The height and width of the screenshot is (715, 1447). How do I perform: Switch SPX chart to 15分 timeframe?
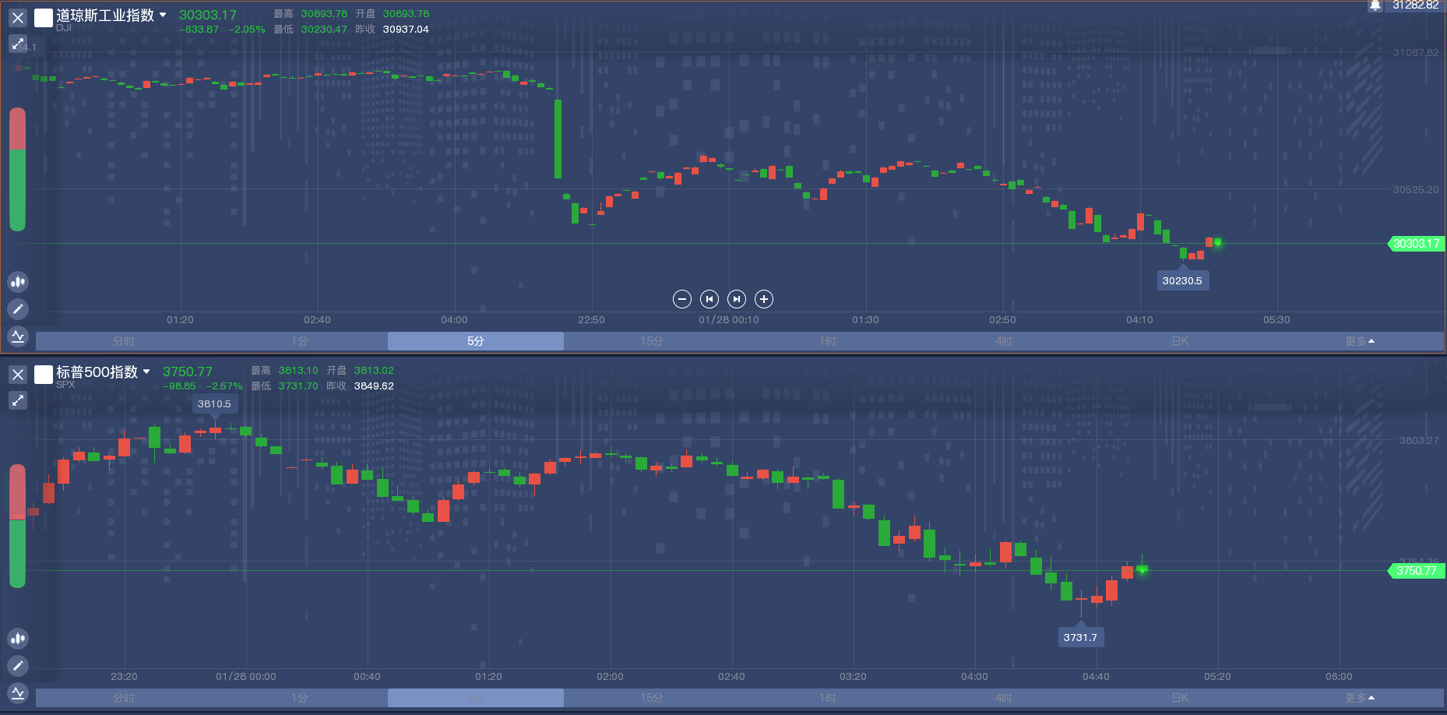pos(652,698)
